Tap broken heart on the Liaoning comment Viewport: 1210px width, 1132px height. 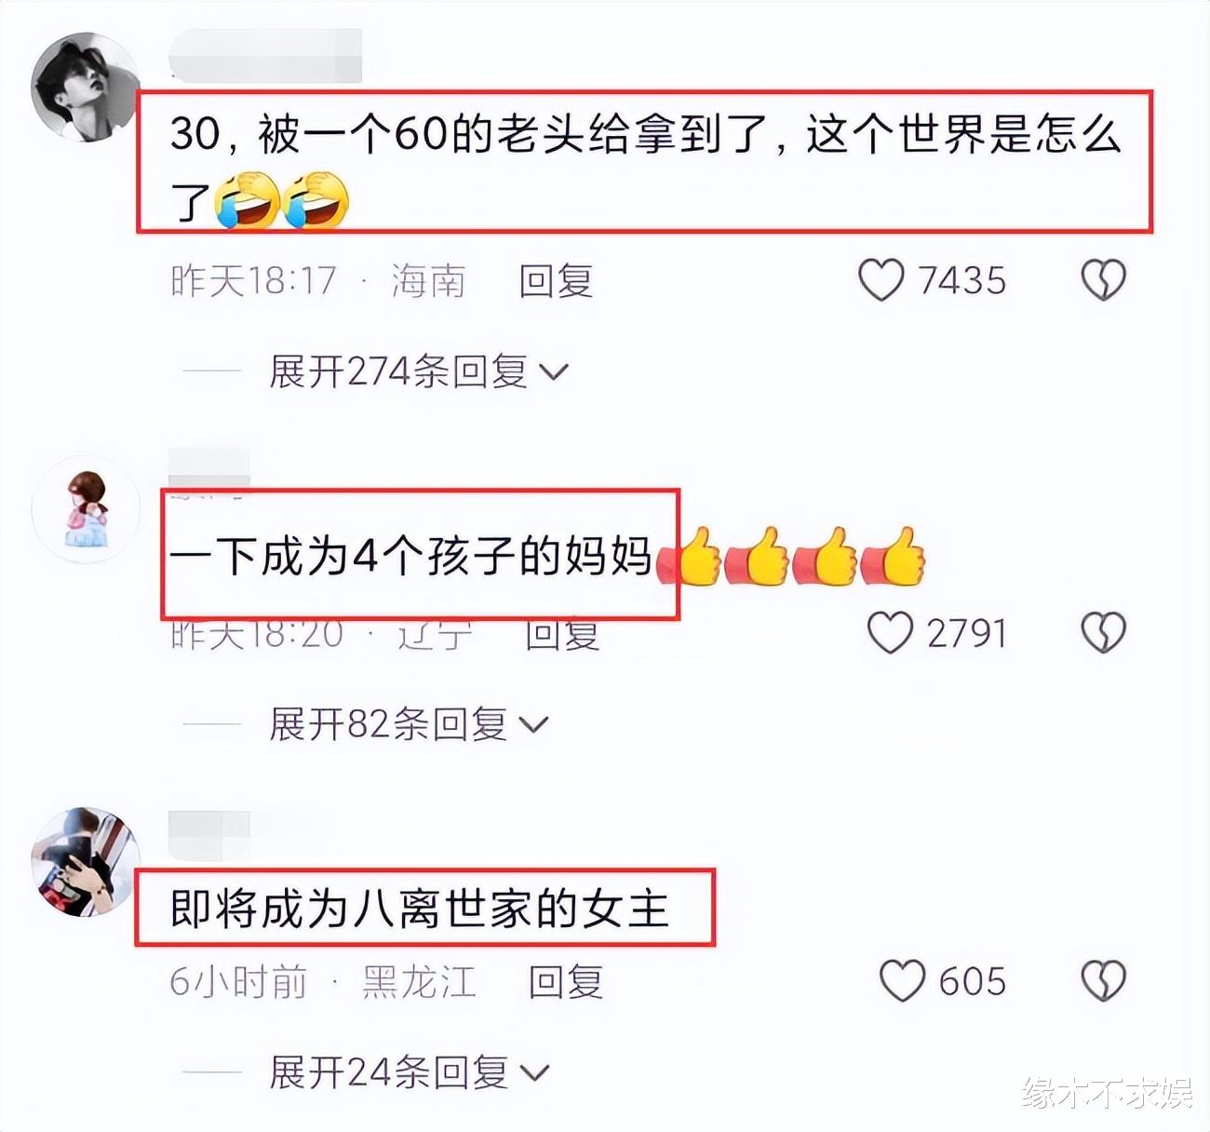coord(1103,633)
